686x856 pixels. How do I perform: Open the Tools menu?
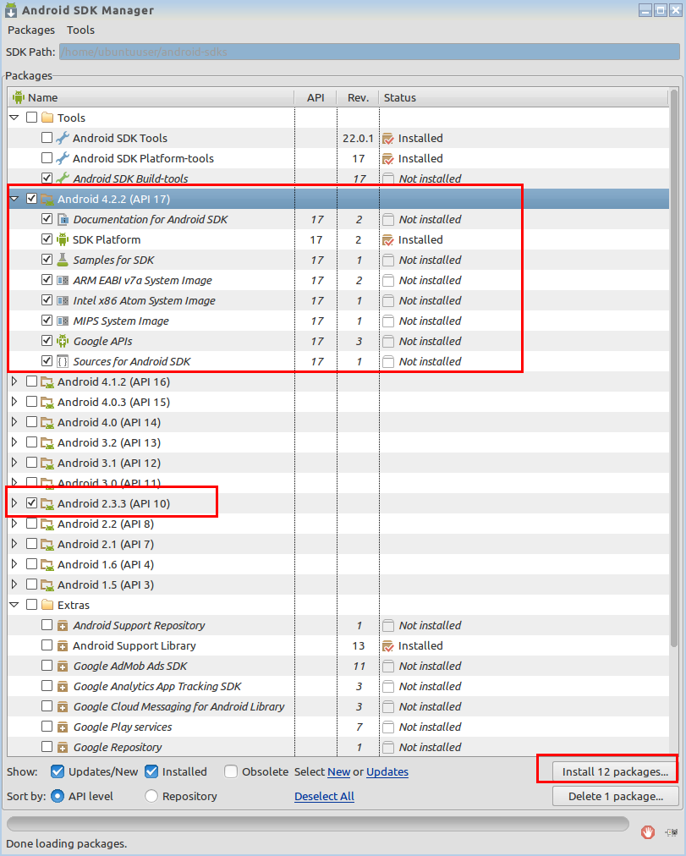(x=80, y=30)
